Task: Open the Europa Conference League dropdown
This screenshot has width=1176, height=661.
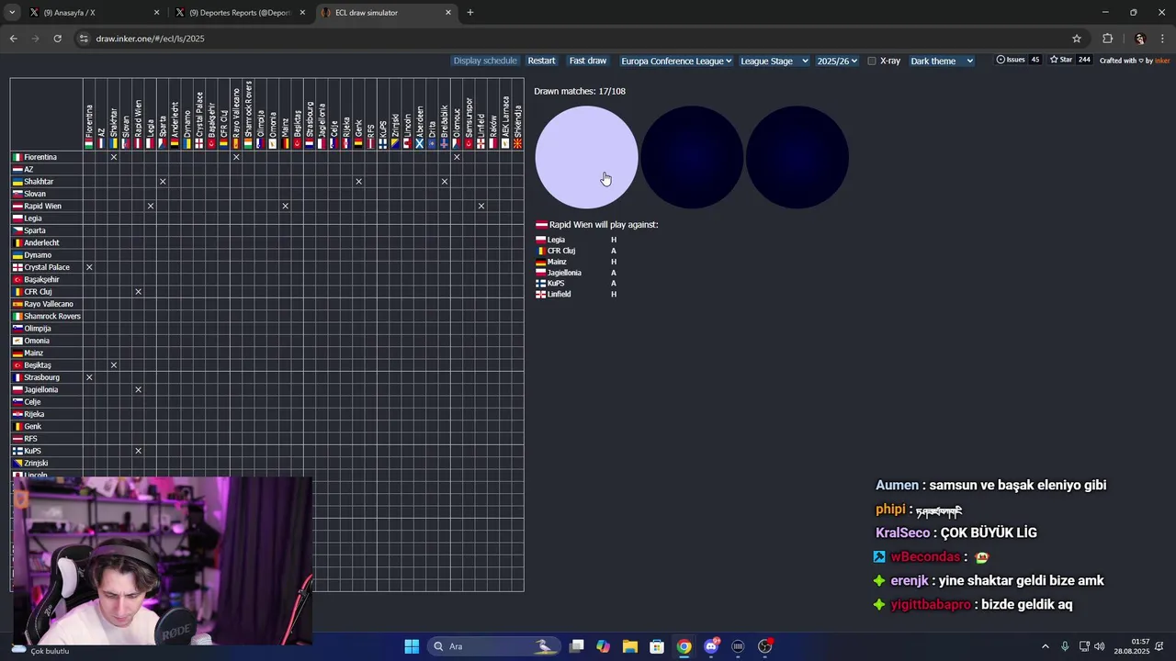Action: 676,61
